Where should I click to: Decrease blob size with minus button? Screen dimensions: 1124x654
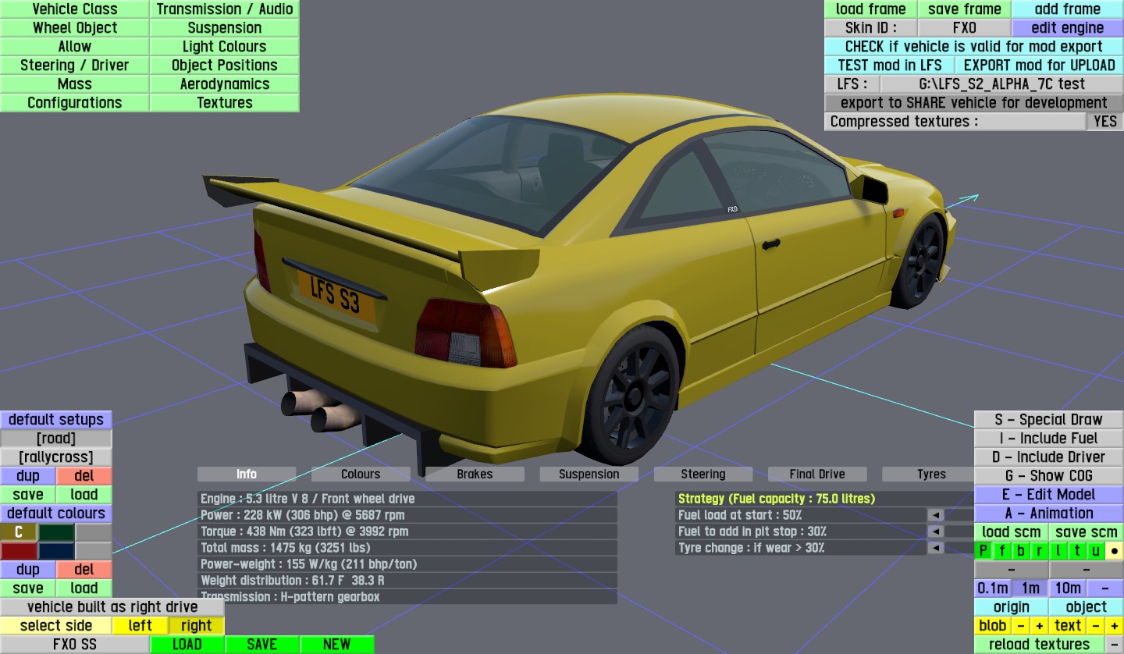coord(1021,626)
